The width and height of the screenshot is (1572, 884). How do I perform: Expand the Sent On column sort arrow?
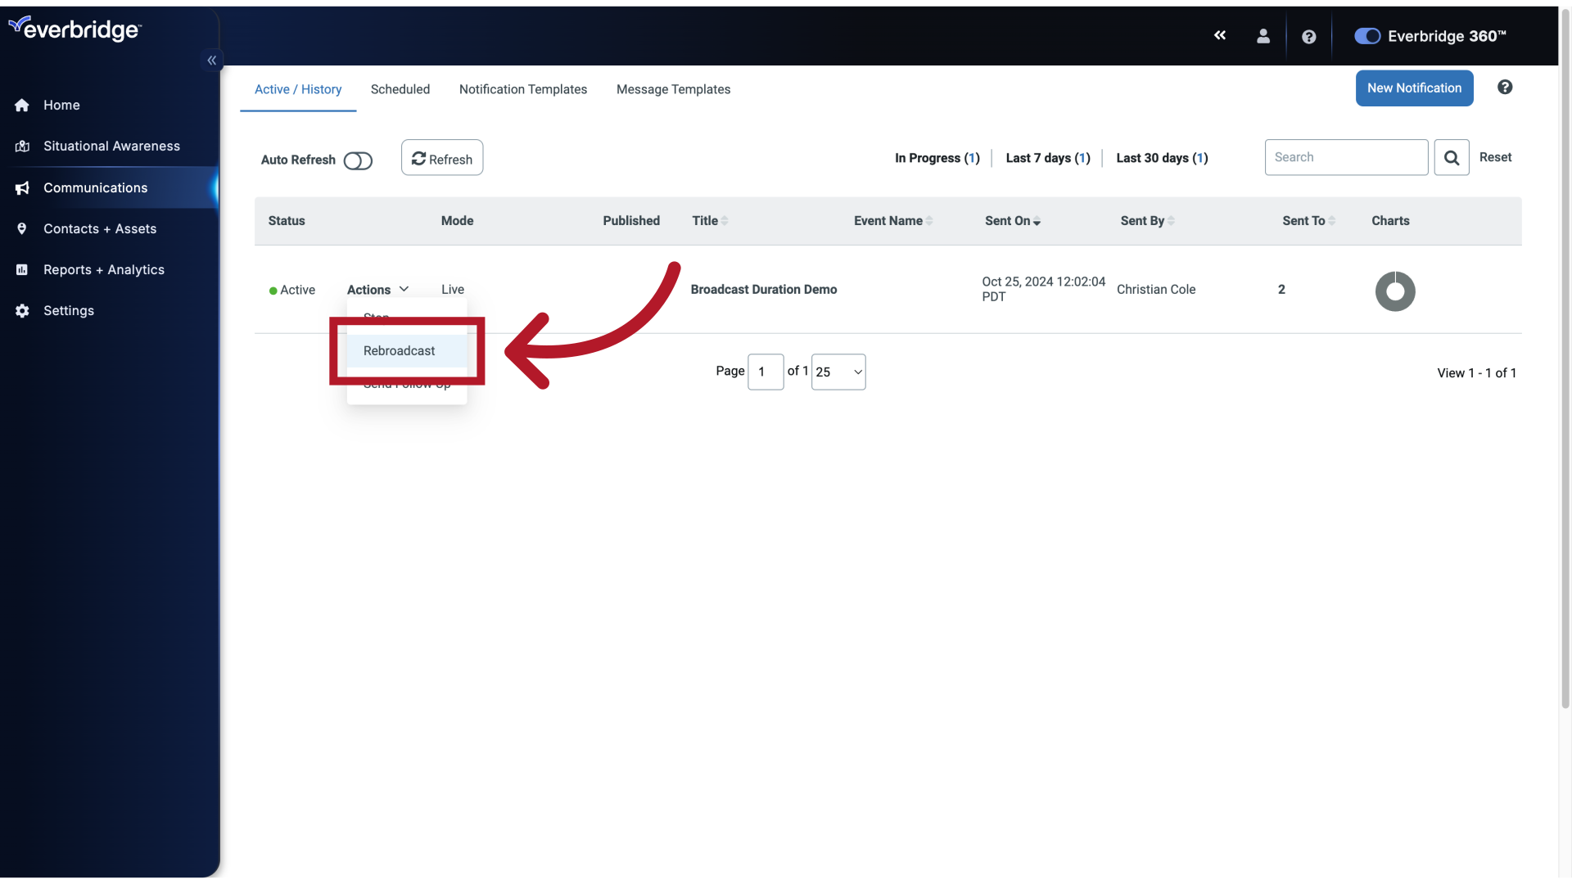click(x=1037, y=220)
